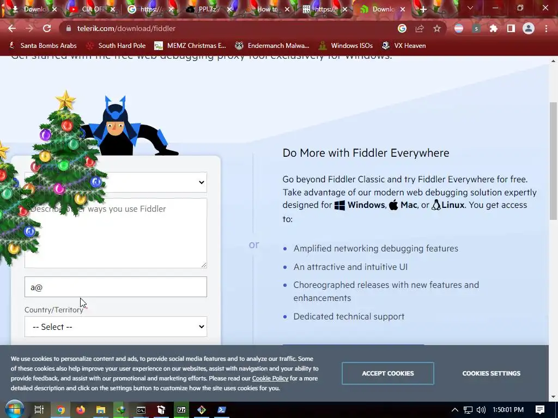Click the COOKIES SETTINGS button

click(x=491, y=373)
